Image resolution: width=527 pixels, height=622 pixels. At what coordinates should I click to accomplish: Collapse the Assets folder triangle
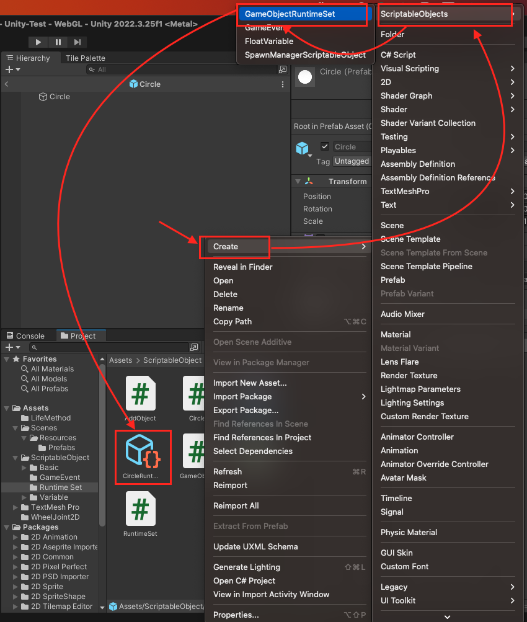click(7, 408)
